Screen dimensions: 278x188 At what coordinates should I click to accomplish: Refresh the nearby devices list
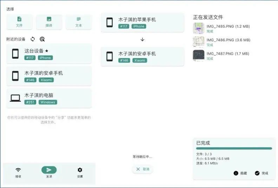(33, 39)
